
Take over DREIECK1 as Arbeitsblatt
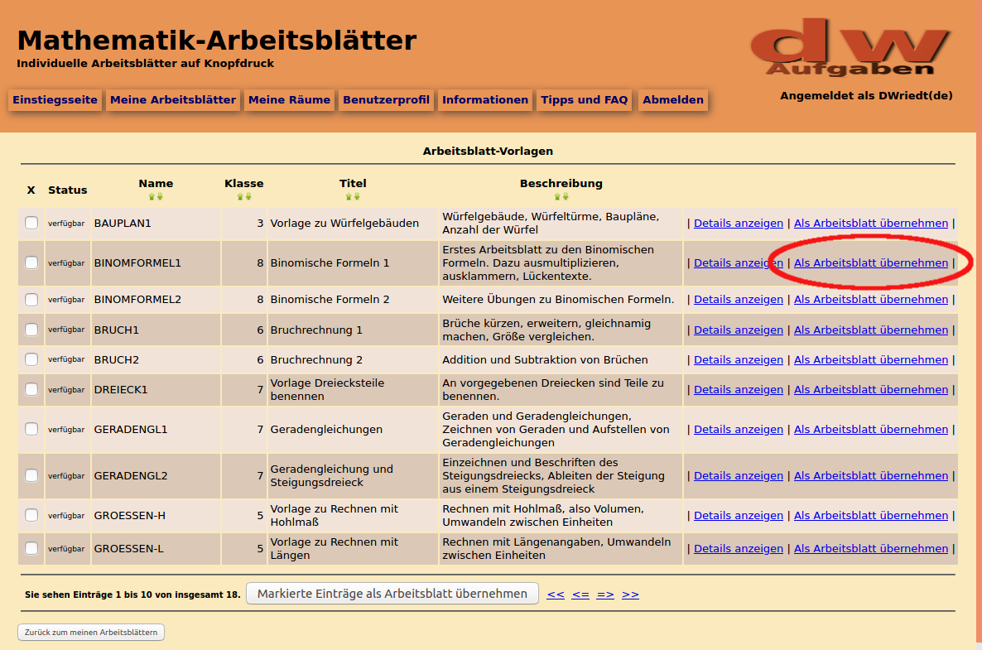(x=871, y=389)
